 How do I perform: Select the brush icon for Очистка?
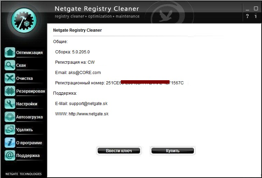click(x=10, y=78)
